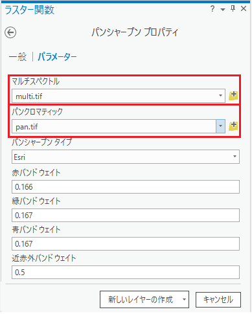The height and width of the screenshot is (314, 252).
Task: Expand the マルチスペクトル multi.tif dropdown
Action: pos(220,96)
